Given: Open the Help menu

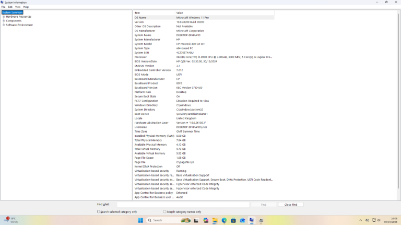Looking at the screenshot, I should pos(26,7).
